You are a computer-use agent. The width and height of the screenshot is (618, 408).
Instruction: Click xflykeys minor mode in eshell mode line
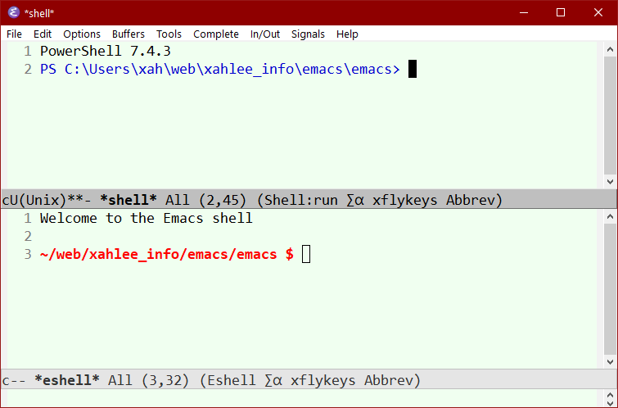coord(323,380)
